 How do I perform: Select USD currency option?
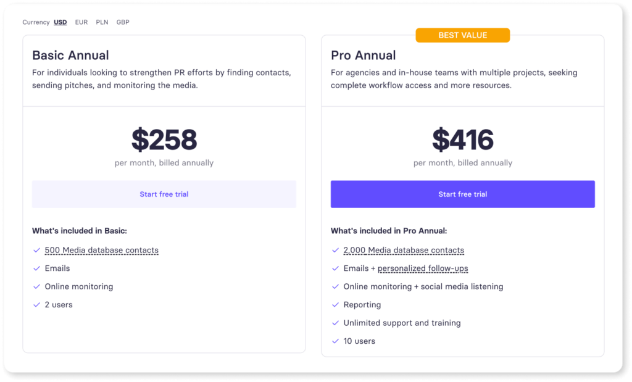click(60, 22)
